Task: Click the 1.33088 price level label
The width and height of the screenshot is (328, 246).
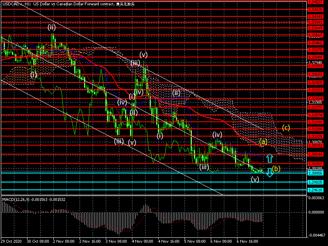Action: click(315, 57)
